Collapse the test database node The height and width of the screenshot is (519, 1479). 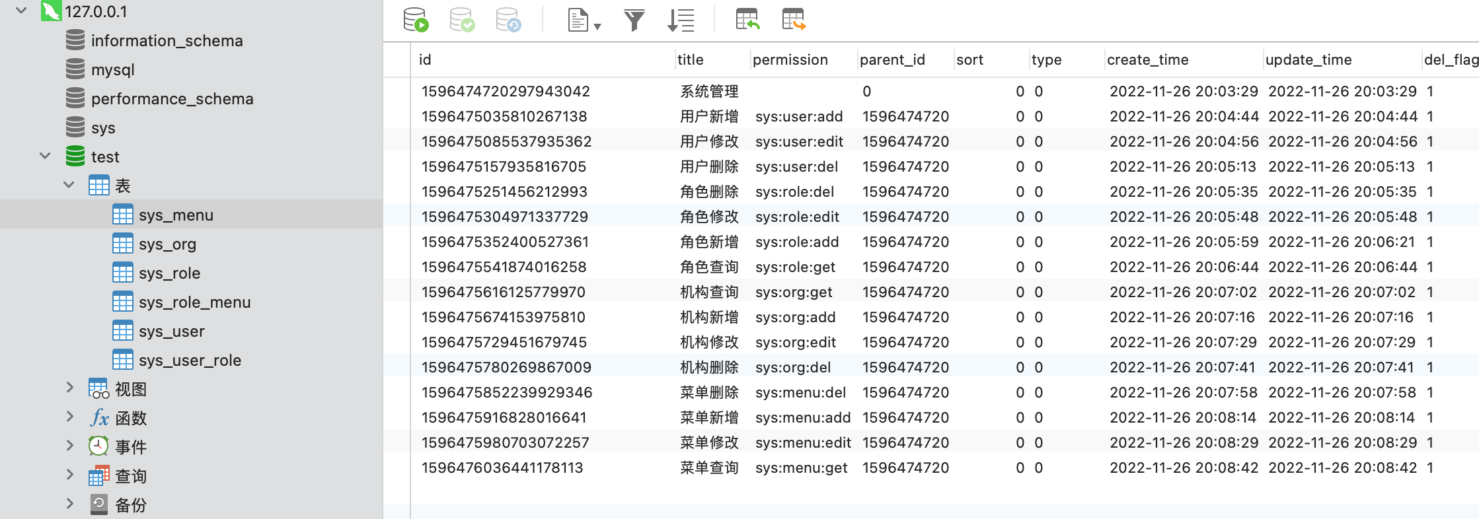[x=45, y=156]
